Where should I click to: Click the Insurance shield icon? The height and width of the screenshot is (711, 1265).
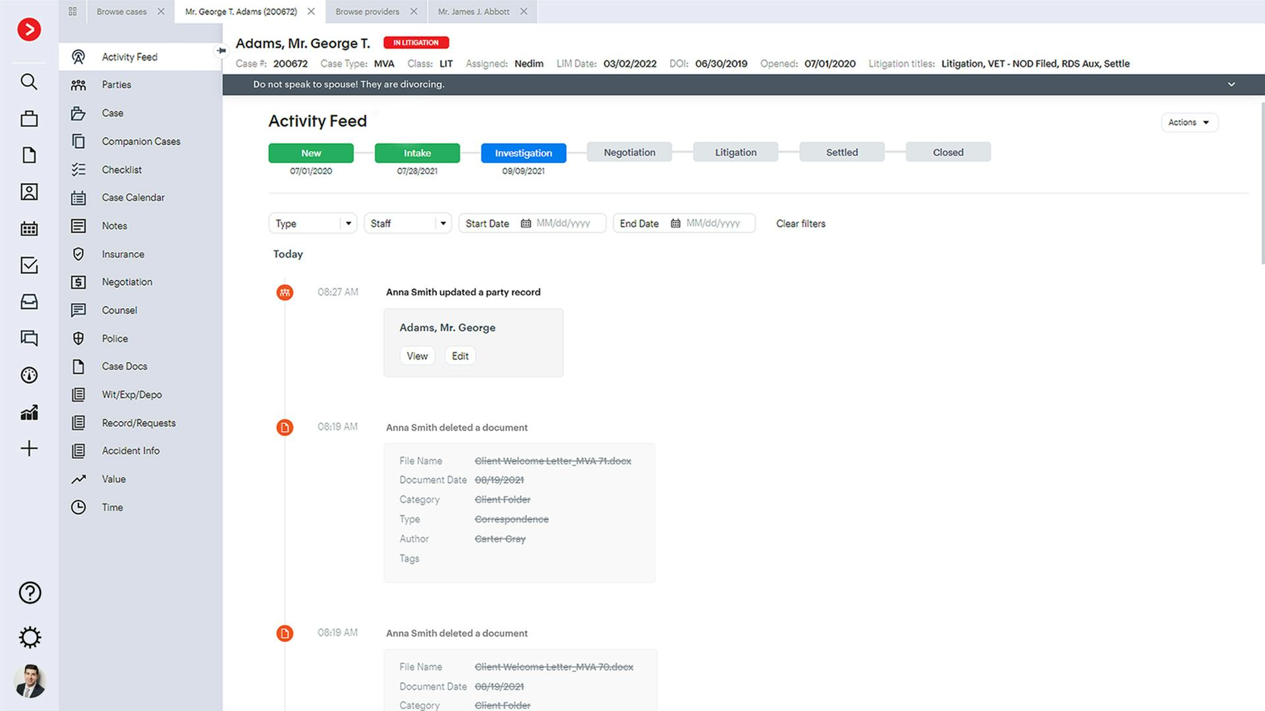78,253
